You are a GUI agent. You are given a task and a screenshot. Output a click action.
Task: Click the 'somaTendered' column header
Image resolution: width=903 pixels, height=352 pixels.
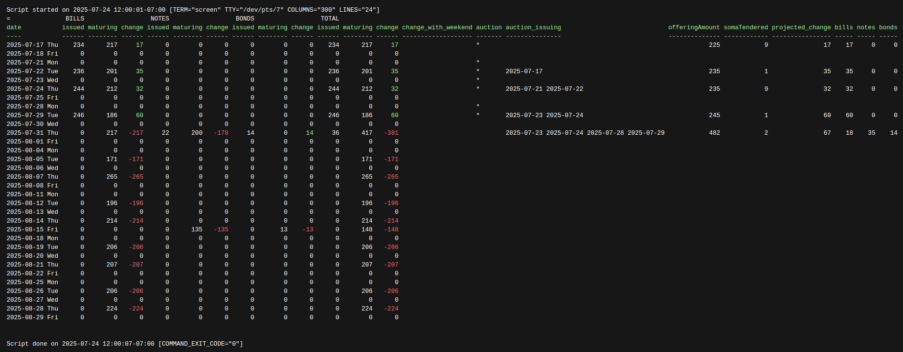pyautogui.click(x=746, y=27)
